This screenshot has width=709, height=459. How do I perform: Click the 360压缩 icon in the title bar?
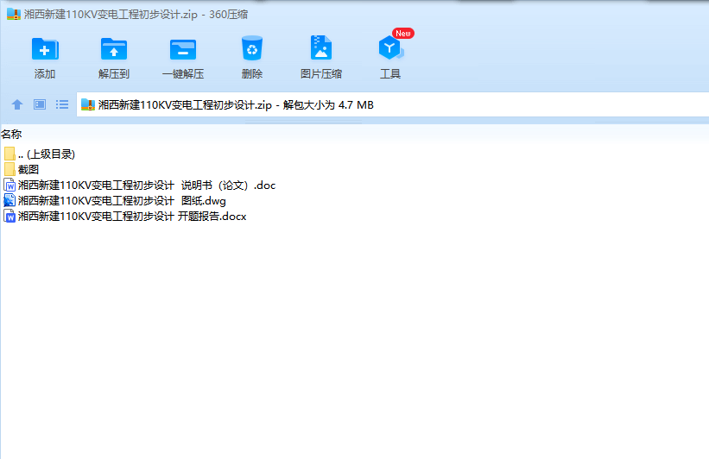(x=14, y=15)
